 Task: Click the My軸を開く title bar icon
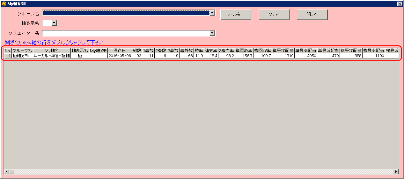[x=4, y=3]
